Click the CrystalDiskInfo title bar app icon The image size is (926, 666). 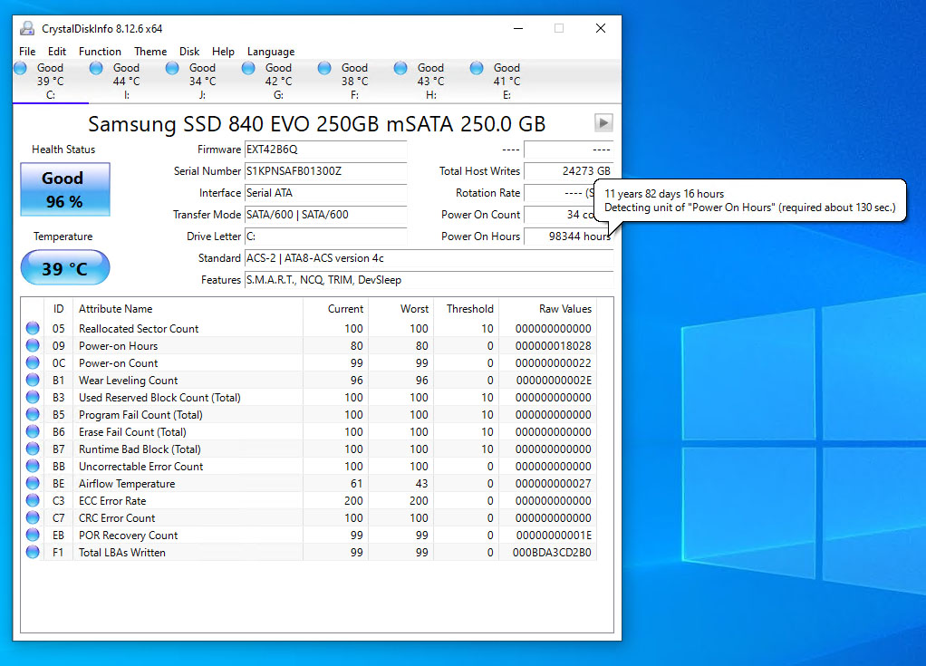(x=27, y=28)
